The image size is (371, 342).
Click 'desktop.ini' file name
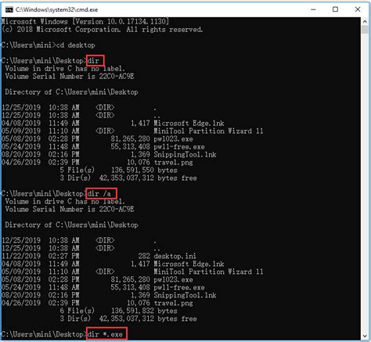pyautogui.click(x=175, y=256)
